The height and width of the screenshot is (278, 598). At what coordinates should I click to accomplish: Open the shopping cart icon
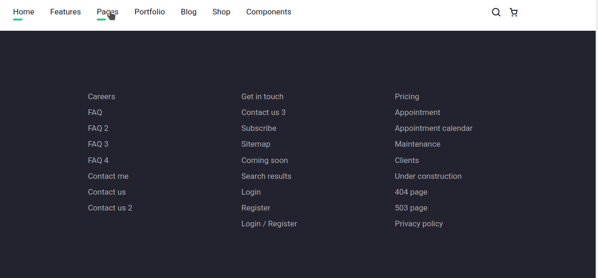[x=513, y=12]
